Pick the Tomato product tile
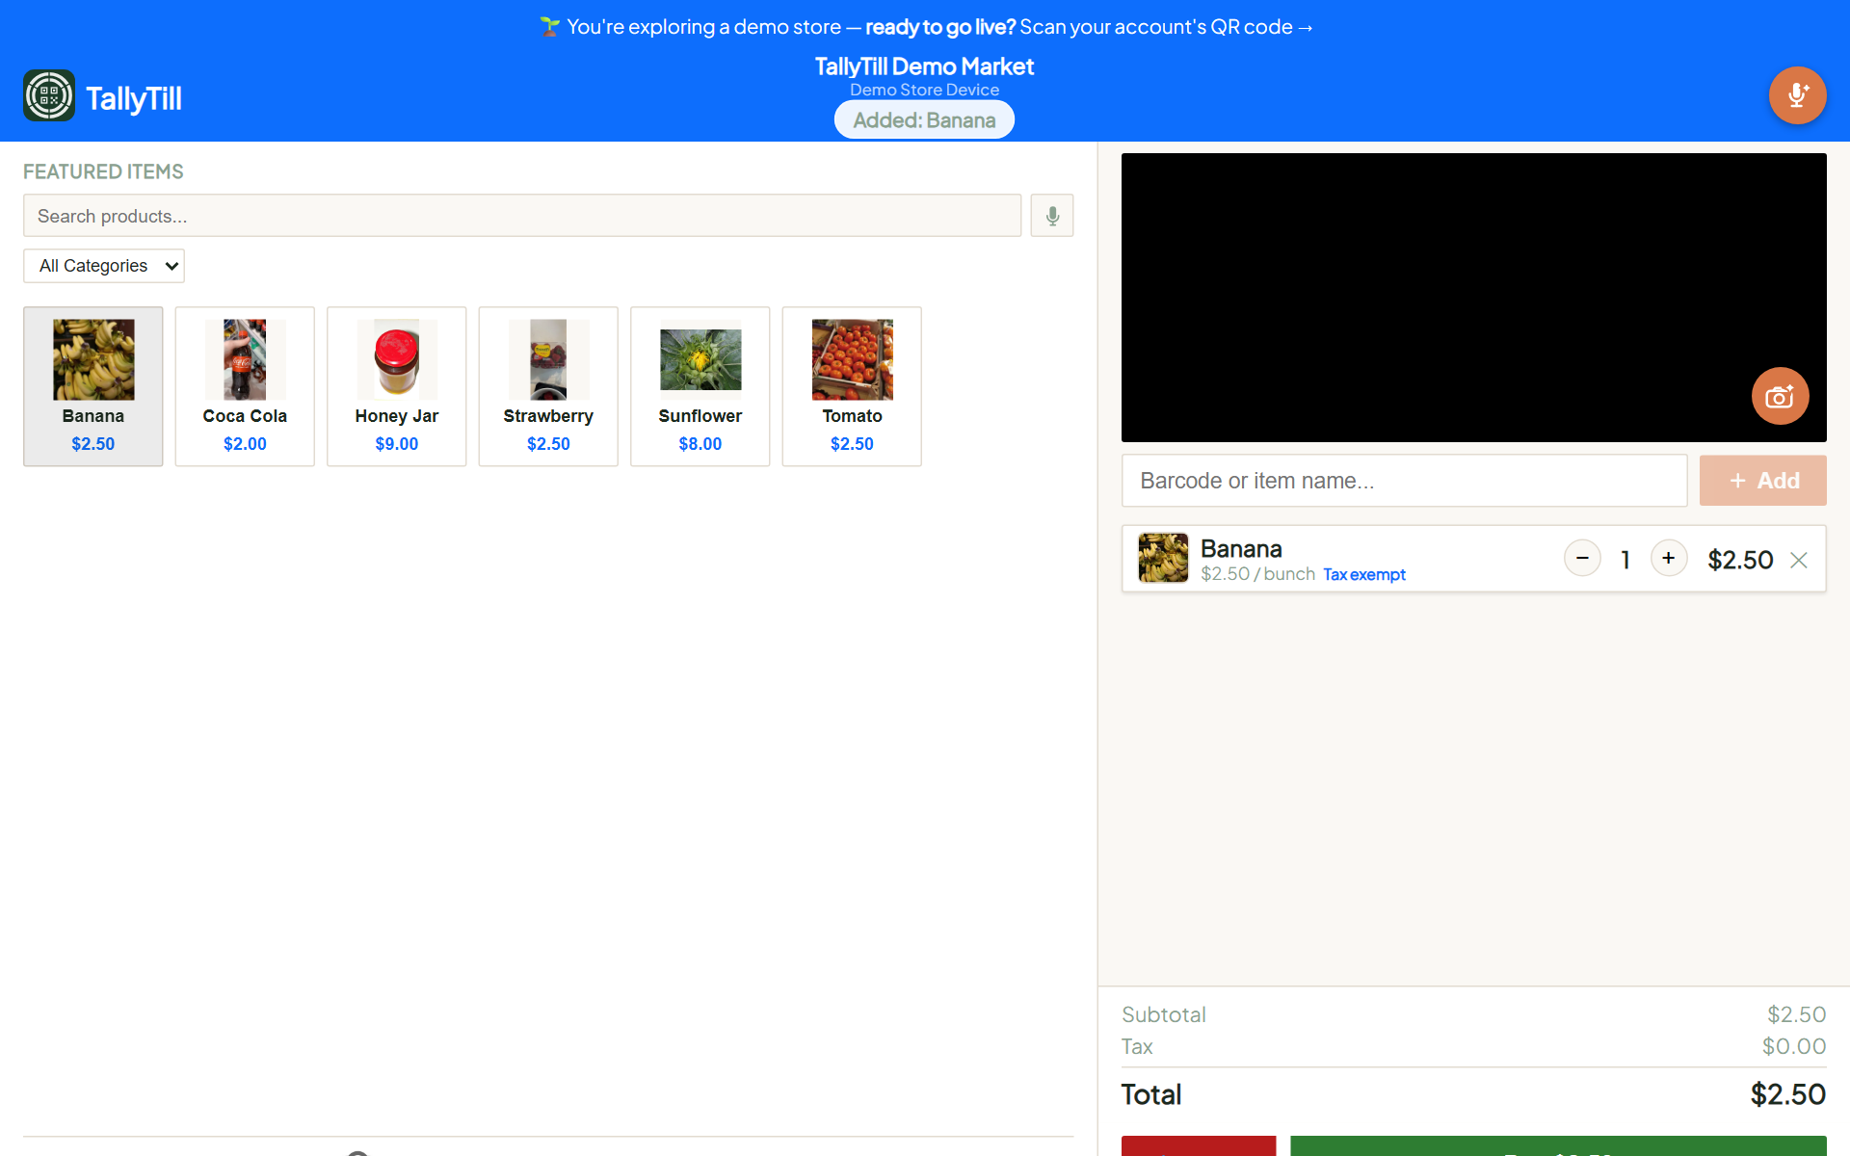This screenshot has height=1156, width=1850. 852,386
